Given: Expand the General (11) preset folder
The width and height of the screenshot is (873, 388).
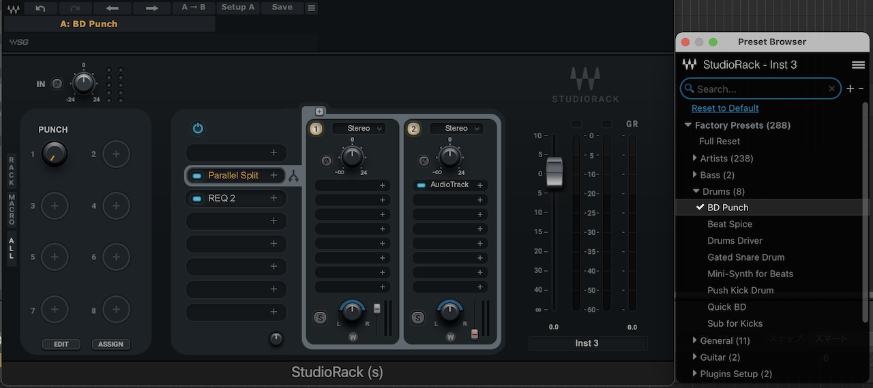Looking at the screenshot, I should coord(695,340).
